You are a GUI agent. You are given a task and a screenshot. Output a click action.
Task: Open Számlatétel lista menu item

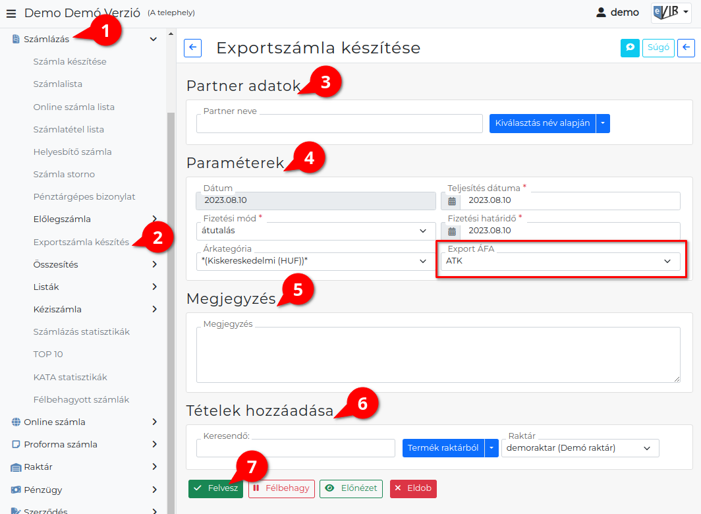click(x=69, y=129)
